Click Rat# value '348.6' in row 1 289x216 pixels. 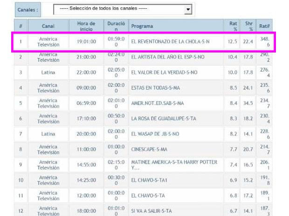(x=265, y=42)
